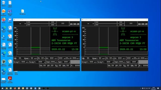The height and width of the screenshot is (90, 161).
Task: Open the Microsoft Teams desktop shortcut
Action: pos(10,12)
